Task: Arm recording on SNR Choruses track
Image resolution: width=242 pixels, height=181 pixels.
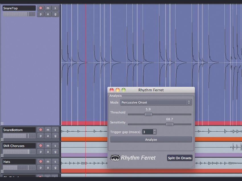Action: 41,146
